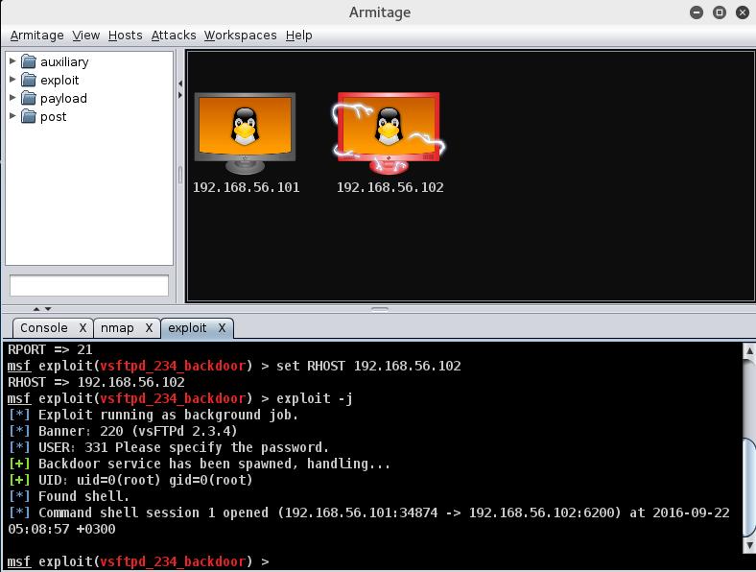Click the 'USER: 331 Please specify the password.' line

click(168, 447)
